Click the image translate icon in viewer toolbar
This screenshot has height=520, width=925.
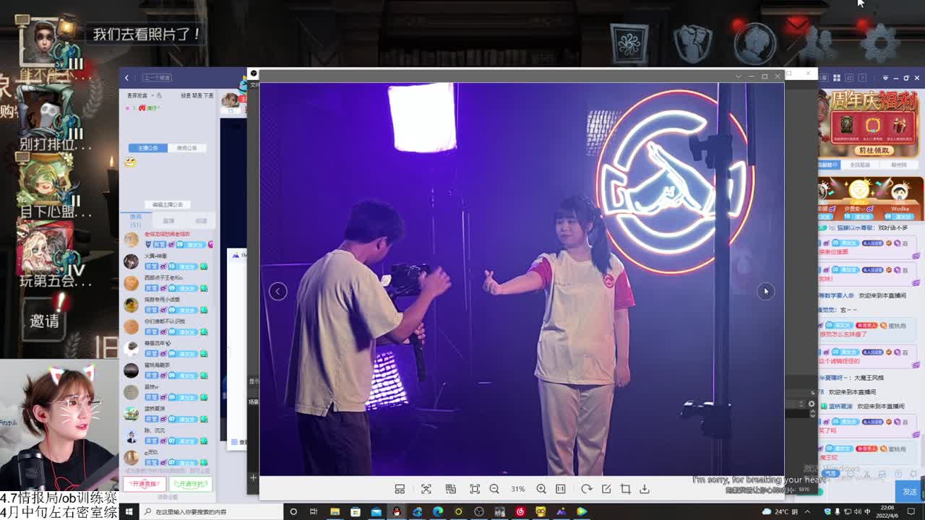[451, 489]
